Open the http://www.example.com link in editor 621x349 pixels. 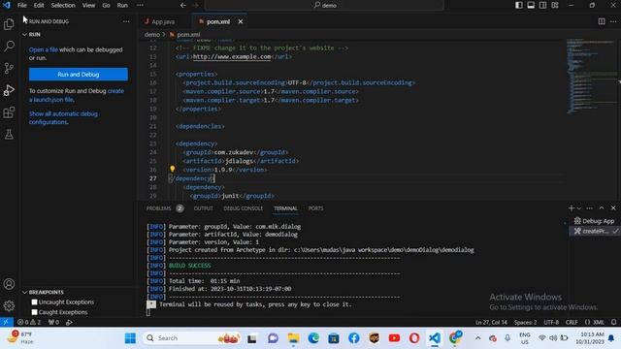coord(232,56)
